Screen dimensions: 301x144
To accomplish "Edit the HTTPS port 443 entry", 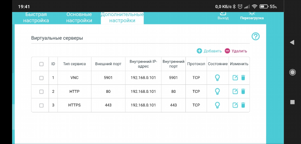I will pyautogui.click(x=235, y=105).
